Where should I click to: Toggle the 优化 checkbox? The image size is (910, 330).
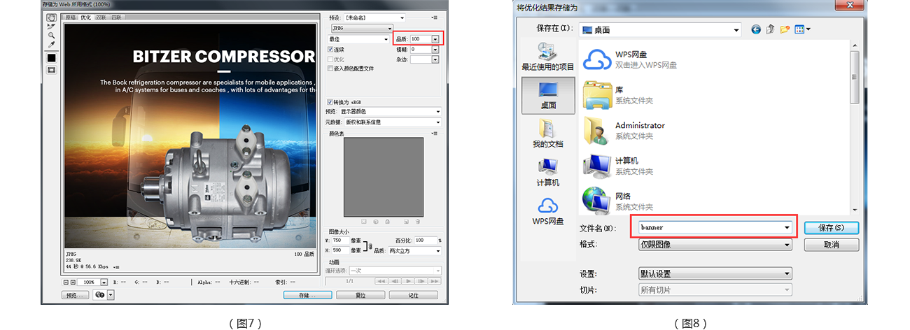pos(331,59)
